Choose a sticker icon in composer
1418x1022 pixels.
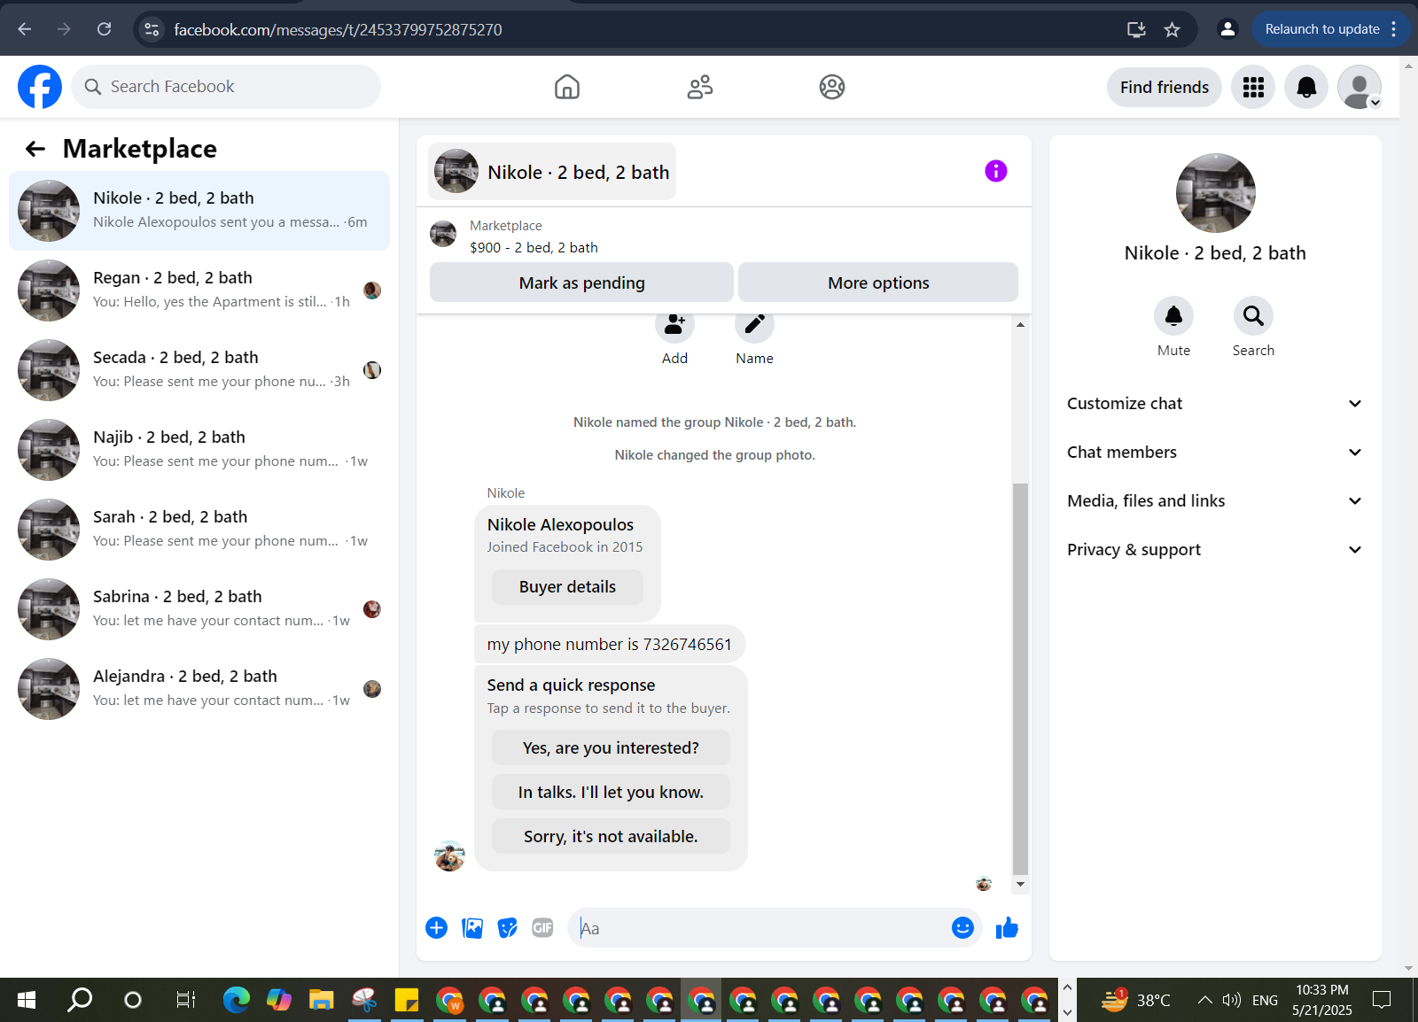[x=508, y=927]
